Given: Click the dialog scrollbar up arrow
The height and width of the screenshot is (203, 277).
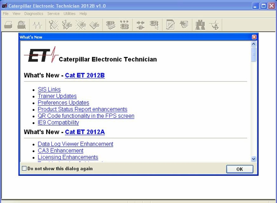Looking at the screenshot, I should pyautogui.click(x=254, y=44).
